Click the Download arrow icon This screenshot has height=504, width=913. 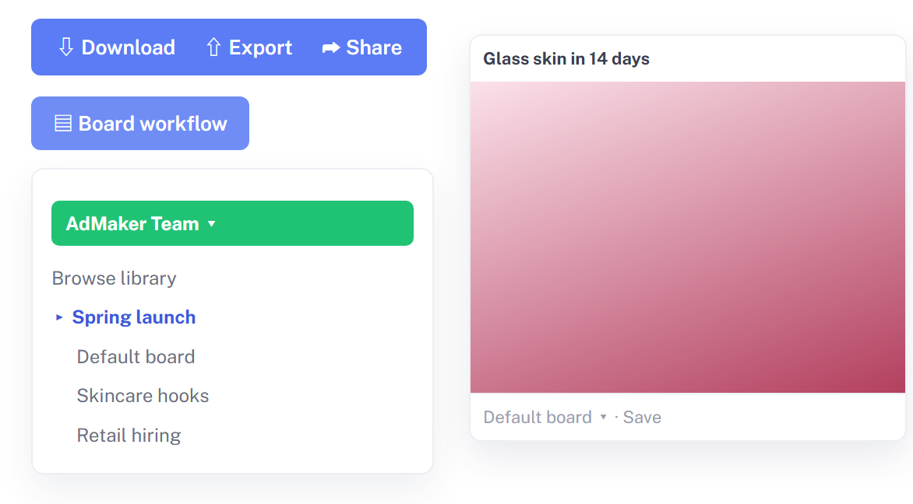pyautogui.click(x=65, y=47)
